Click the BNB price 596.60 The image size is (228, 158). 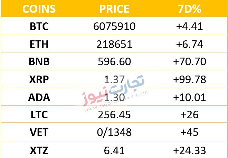point(114,61)
